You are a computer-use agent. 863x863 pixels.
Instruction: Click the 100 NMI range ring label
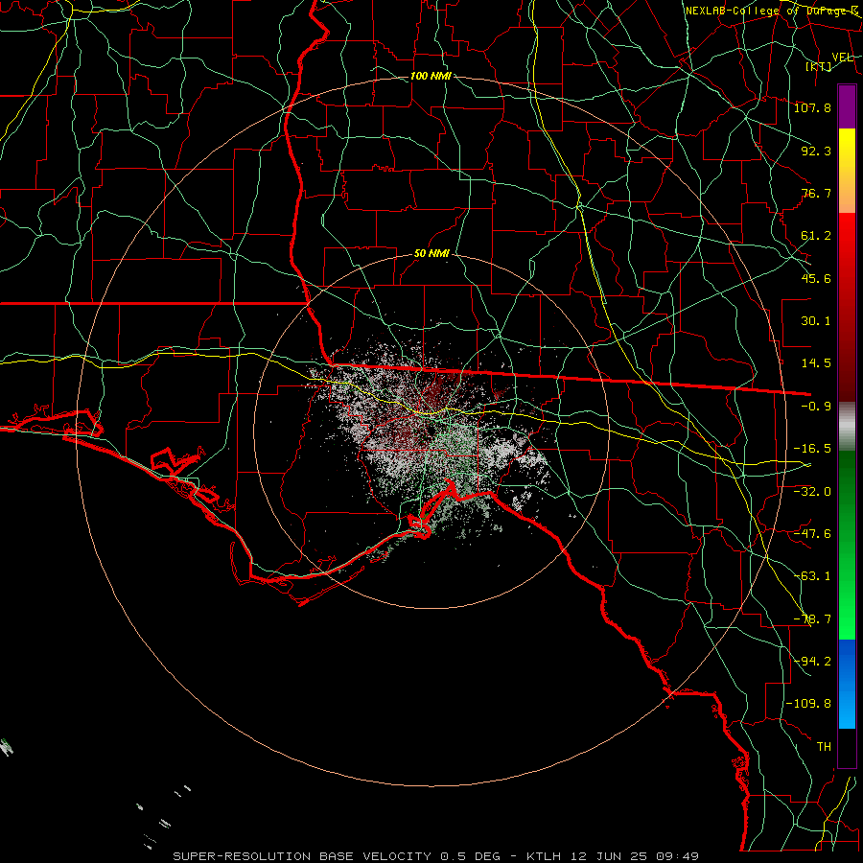[431, 76]
